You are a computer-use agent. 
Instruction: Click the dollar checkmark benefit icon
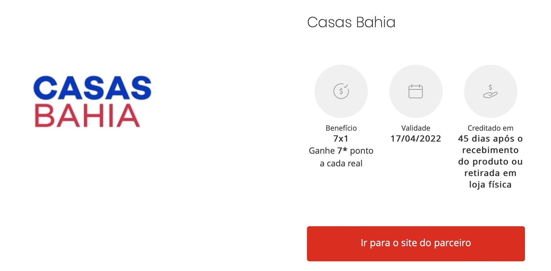coord(341,91)
